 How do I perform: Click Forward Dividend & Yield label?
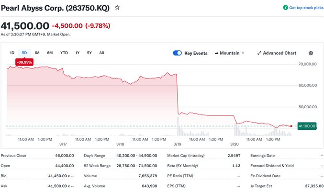click(x=272, y=166)
